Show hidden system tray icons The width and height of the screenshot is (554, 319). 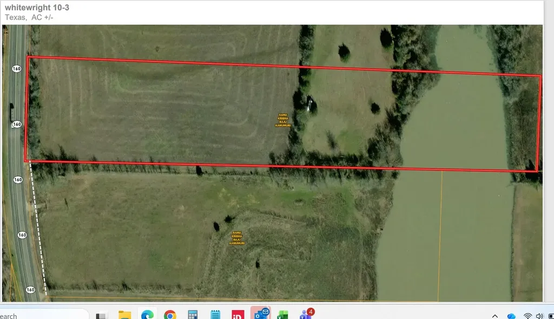495,316
